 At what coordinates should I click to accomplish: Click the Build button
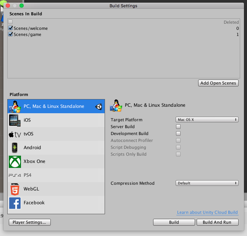[174, 222]
